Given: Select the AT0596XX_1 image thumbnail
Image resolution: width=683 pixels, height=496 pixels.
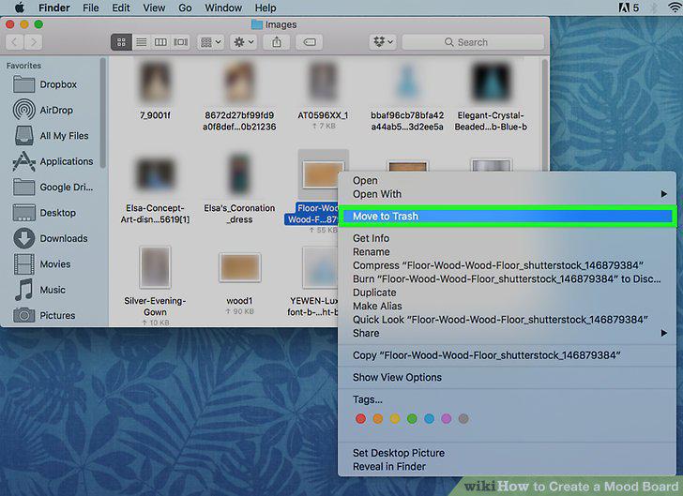Looking at the screenshot, I should click(323, 83).
